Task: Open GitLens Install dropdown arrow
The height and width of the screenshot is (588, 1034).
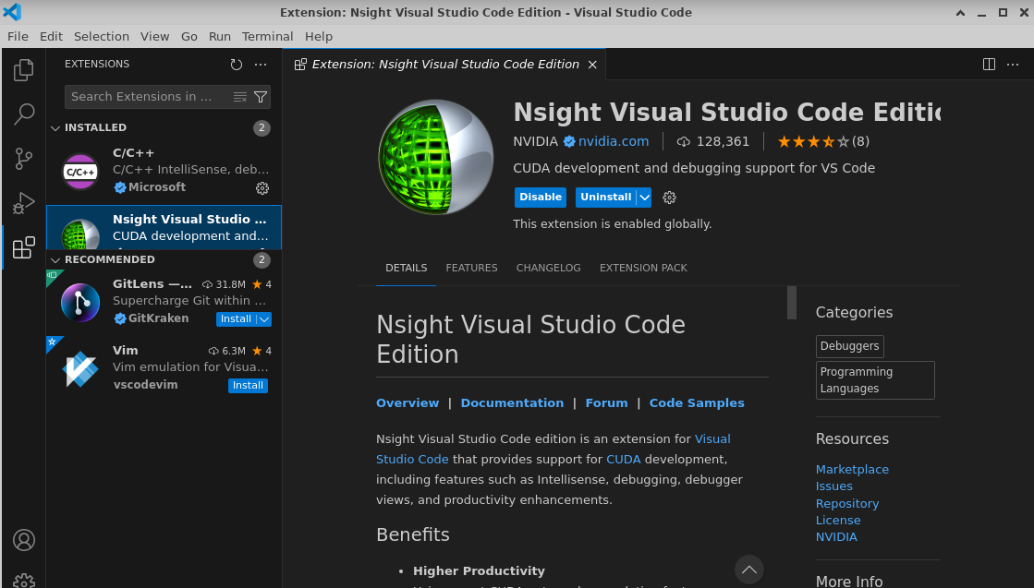Action: 263,319
